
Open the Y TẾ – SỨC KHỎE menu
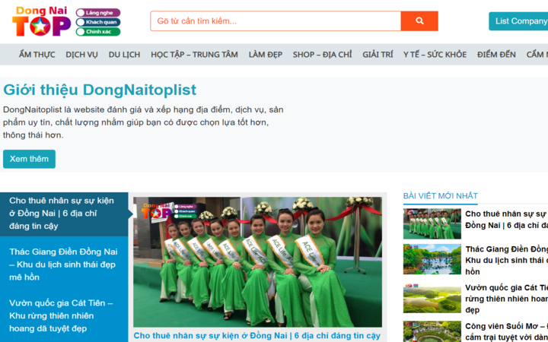(435, 55)
